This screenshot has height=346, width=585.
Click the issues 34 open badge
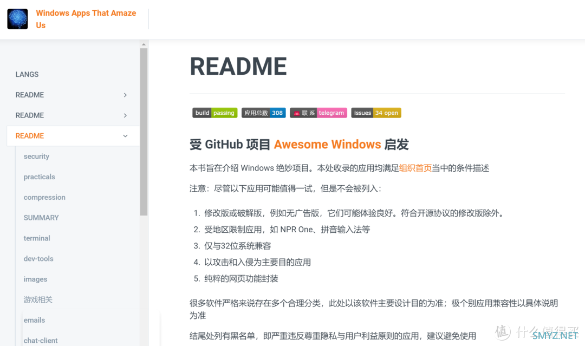point(376,113)
